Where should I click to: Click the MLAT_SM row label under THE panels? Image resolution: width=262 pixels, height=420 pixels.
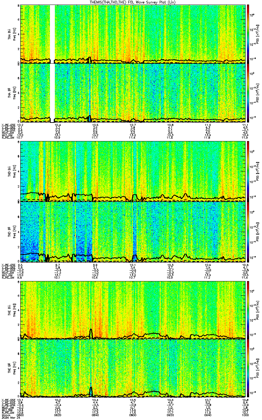point(7,408)
